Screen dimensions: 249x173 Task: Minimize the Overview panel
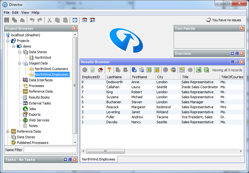[237, 53]
